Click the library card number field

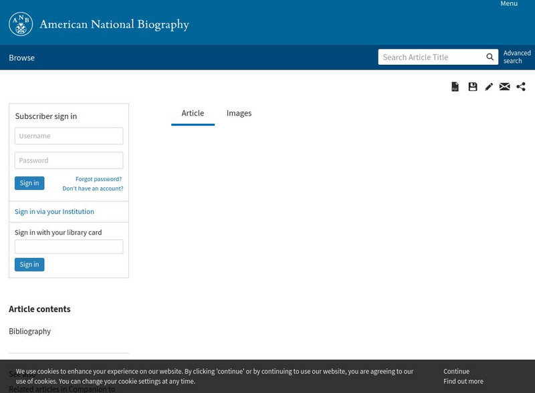coord(69,247)
